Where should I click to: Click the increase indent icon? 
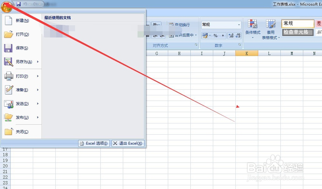(162, 36)
